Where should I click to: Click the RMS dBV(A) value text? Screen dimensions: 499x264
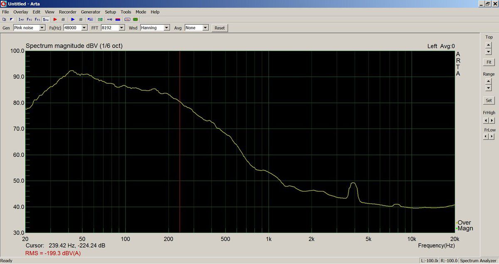[53, 253]
